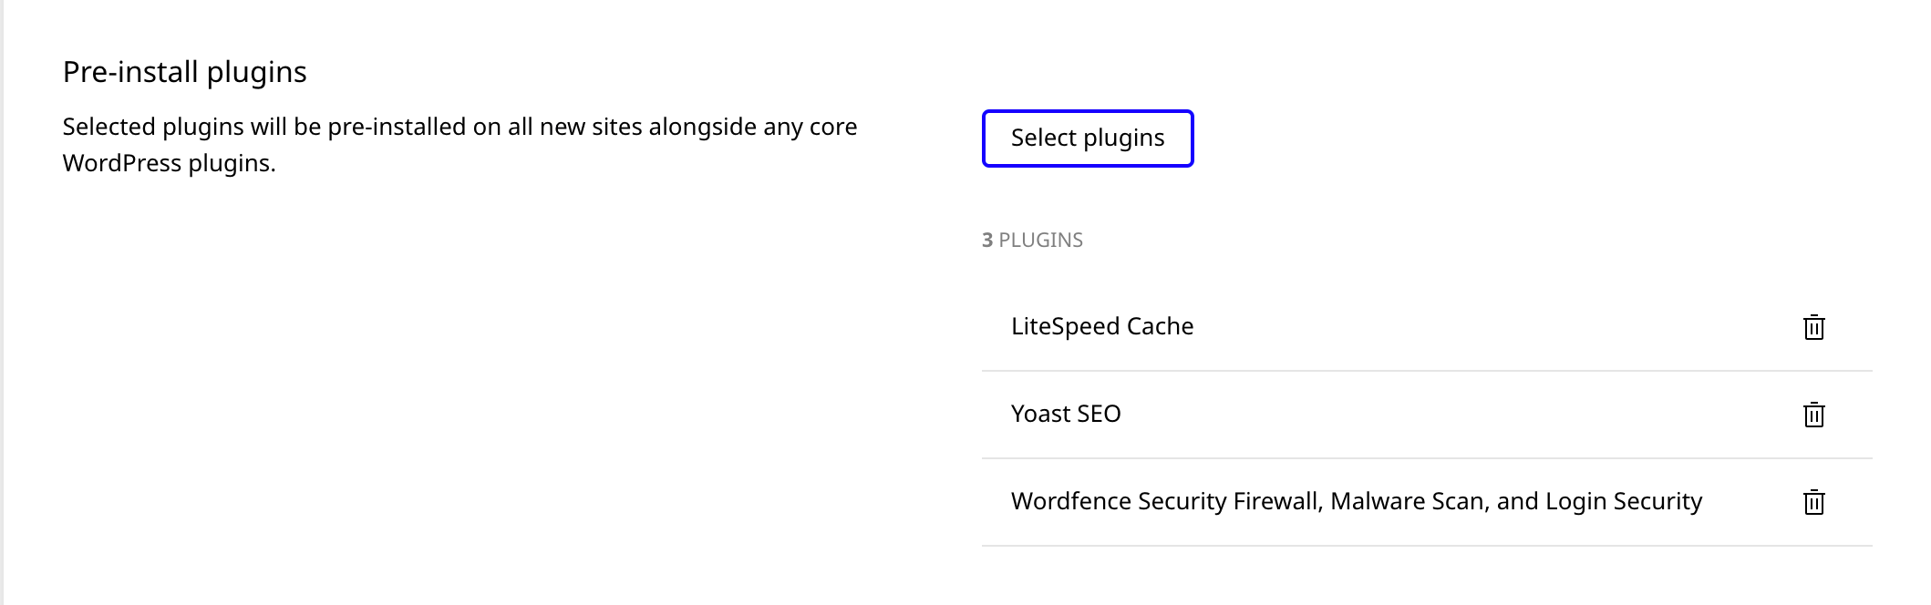Trash the Wordfence Security plugin entry

[1813, 502]
